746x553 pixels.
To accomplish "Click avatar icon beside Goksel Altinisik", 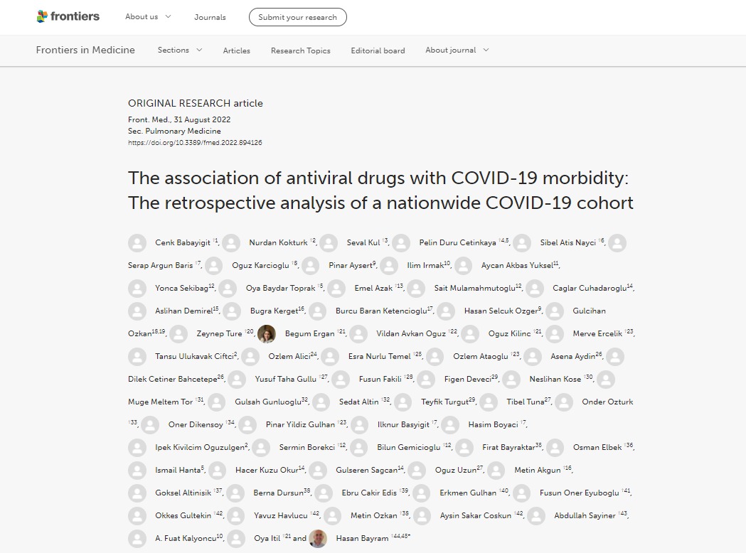I will click(137, 493).
